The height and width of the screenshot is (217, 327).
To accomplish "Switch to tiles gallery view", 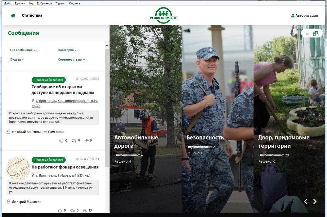I will pos(315,33).
